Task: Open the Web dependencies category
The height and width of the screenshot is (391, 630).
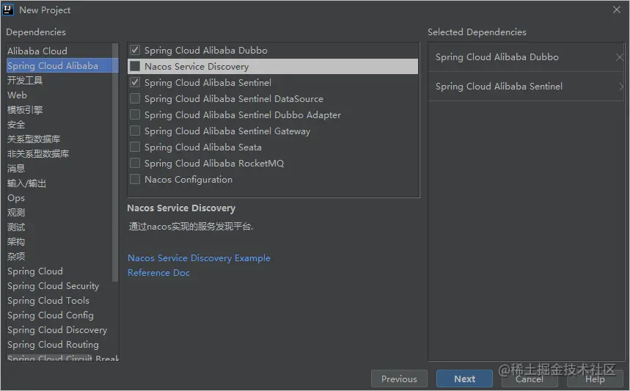Action: coord(18,95)
